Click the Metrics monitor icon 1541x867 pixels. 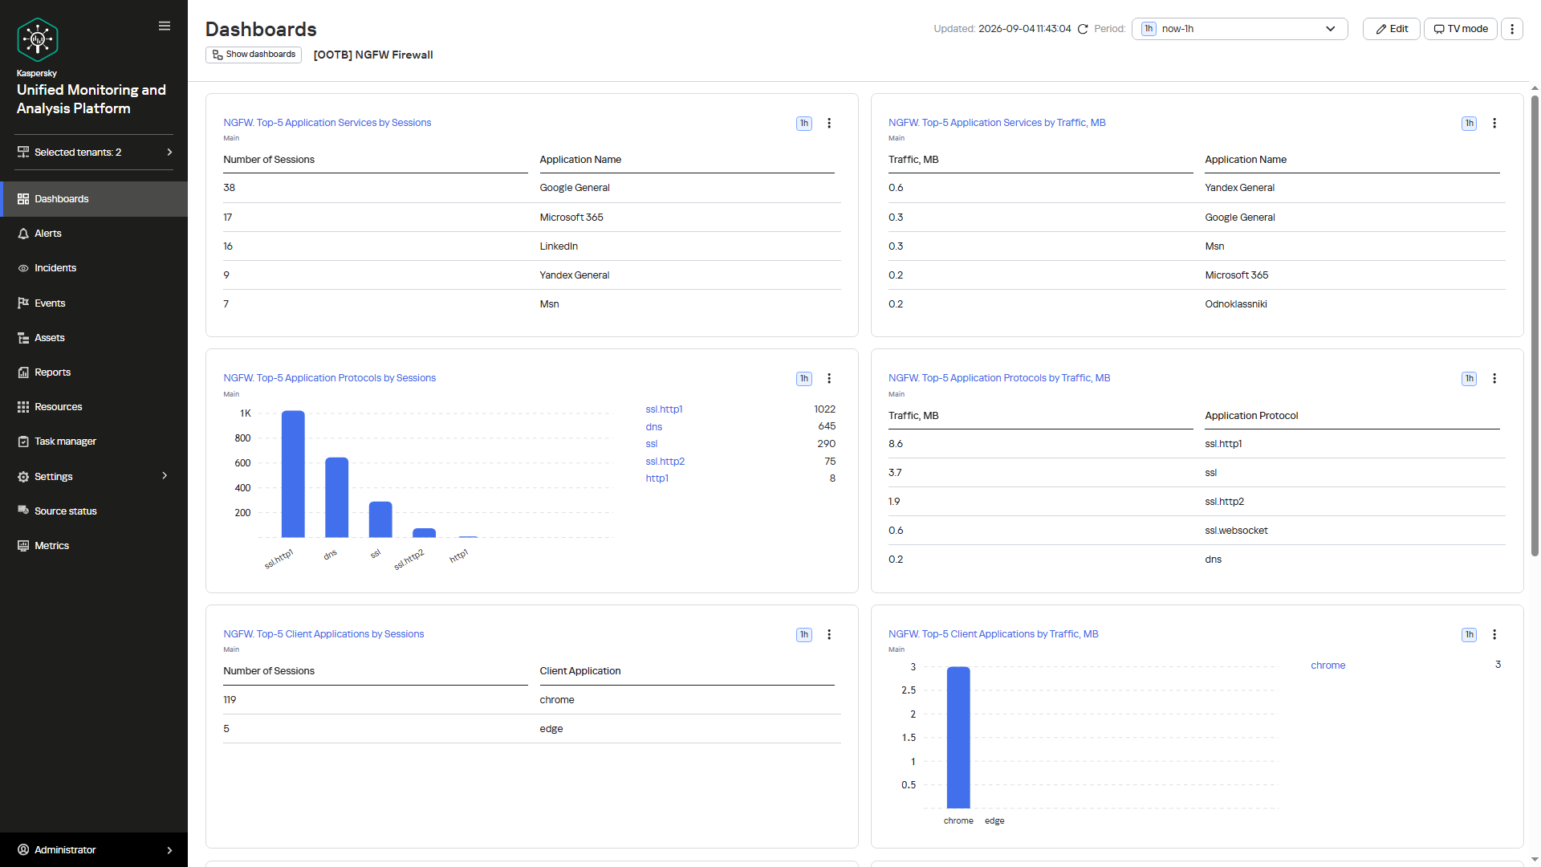point(23,546)
